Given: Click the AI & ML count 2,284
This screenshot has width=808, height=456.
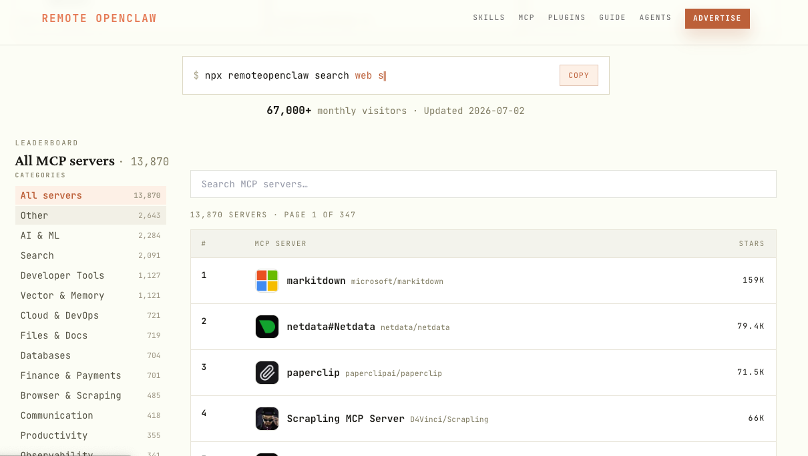Looking at the screenshot, I should pyautogui.click(x=150, y=236).
